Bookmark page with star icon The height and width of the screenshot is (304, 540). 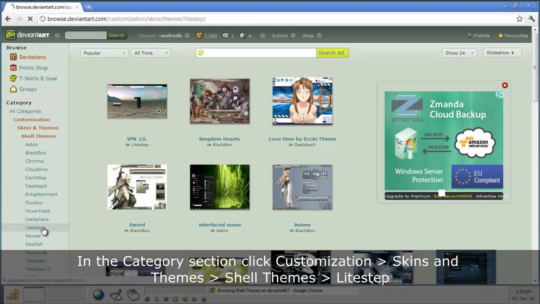[x=520, y=19]
